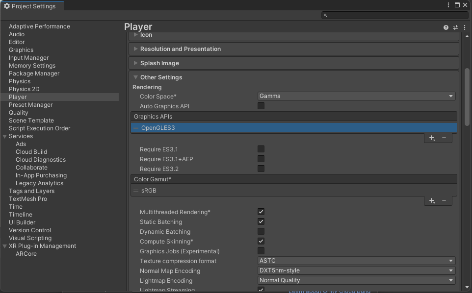
Task: Select Physics category
Action: 20,81
